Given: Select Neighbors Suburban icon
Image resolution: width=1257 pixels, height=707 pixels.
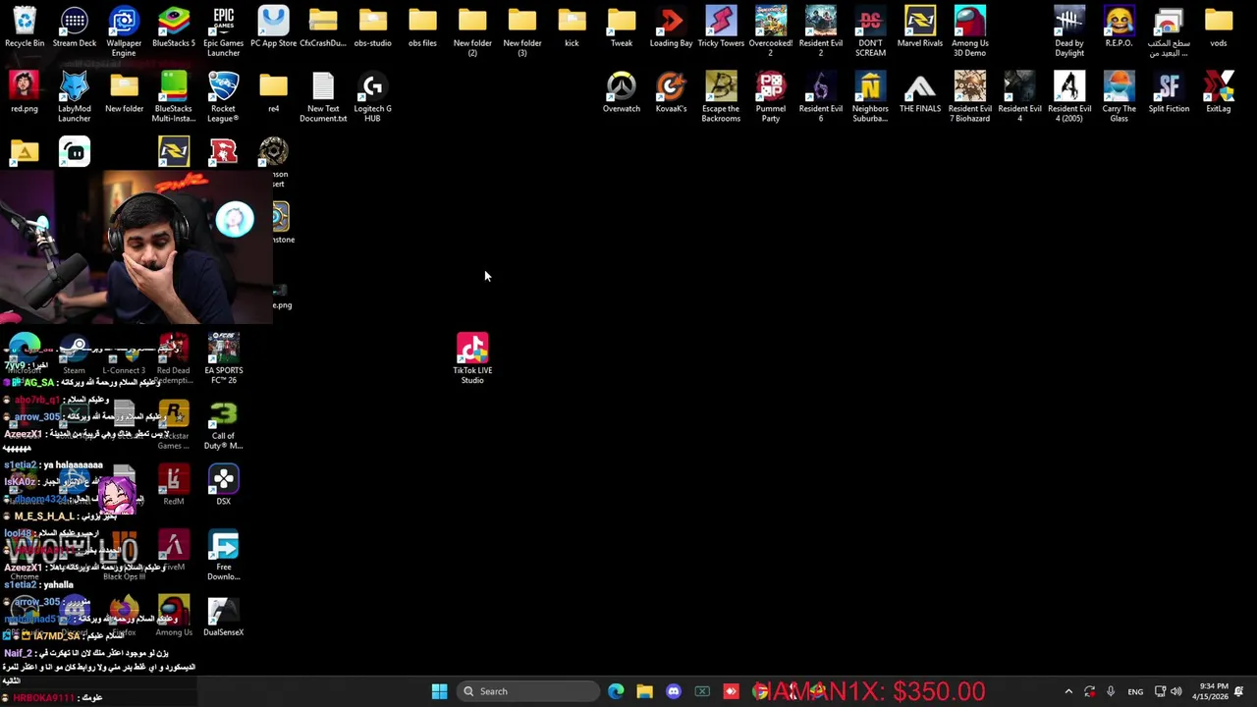Looking at the screenshot, I should (870, 96).
